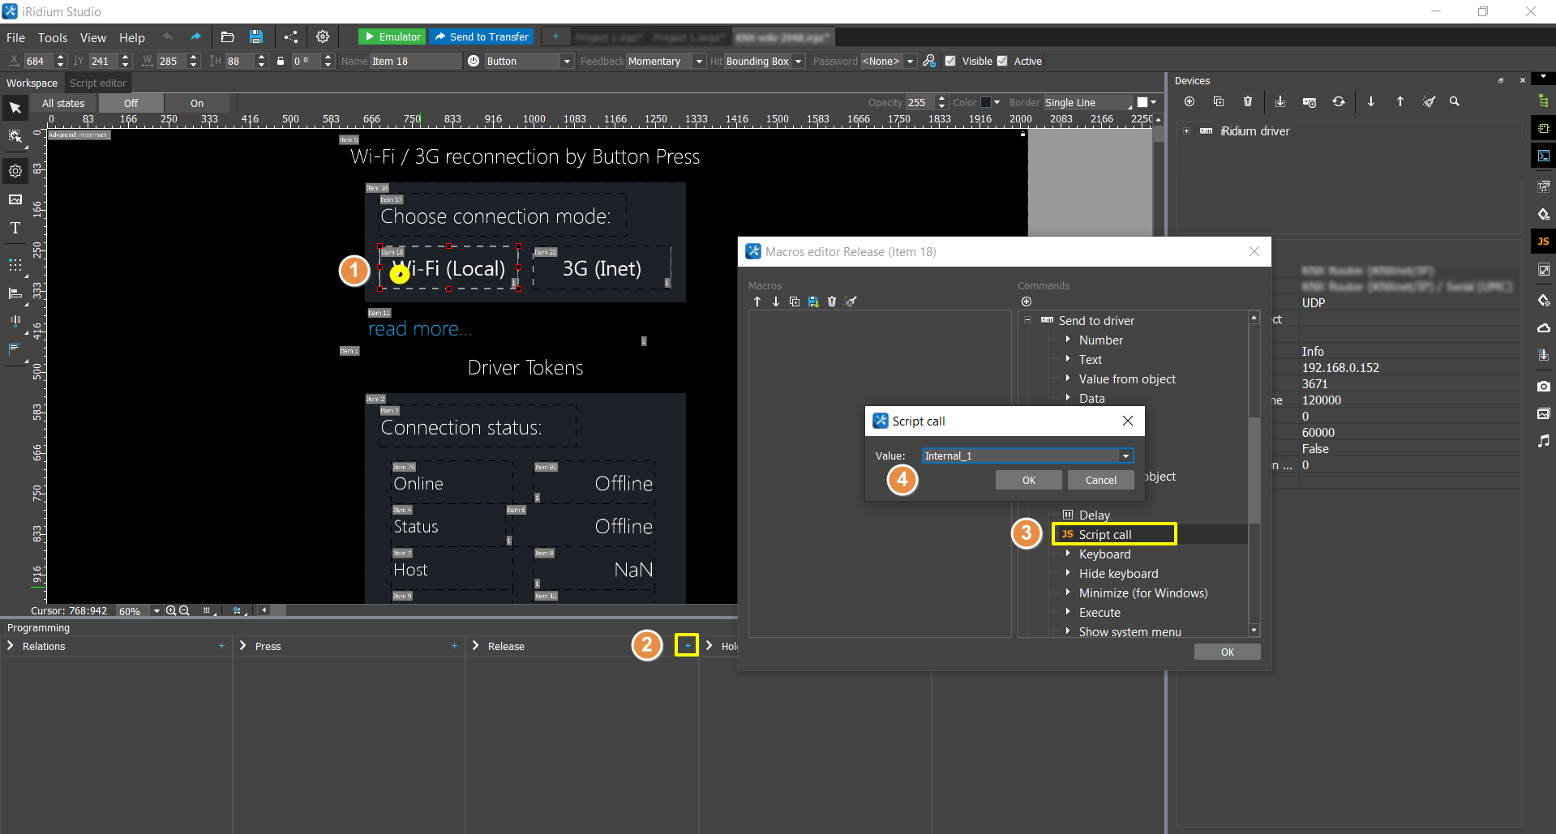This screenshot has width=1556, height=834.
Task: Toggle the Visible checkbox
Action: (x=950, y=62)
